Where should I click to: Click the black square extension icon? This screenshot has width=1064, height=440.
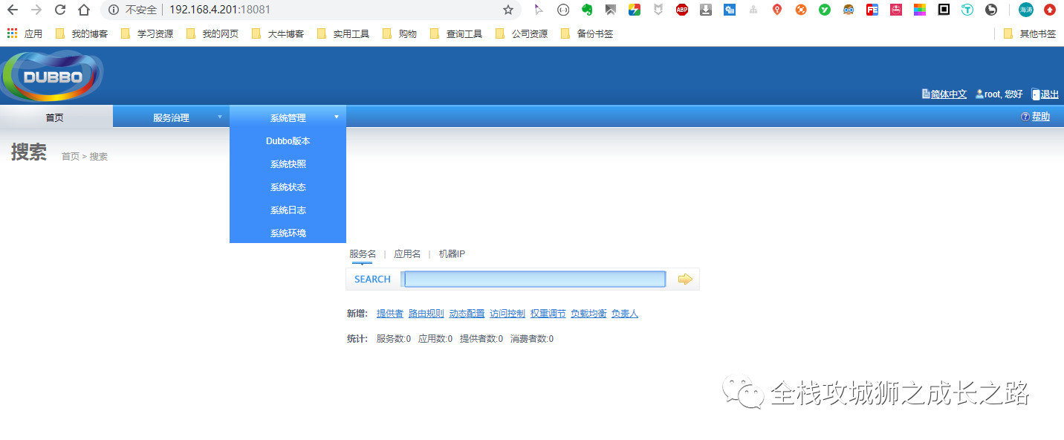coord(944,10)
